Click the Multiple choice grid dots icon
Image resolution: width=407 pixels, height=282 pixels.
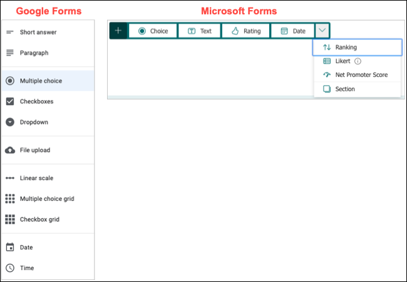[x=10, y=199]
